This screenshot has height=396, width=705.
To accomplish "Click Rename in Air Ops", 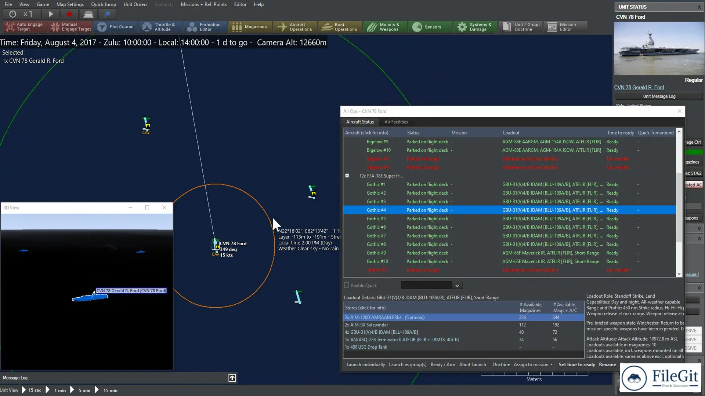I will [x=607, y=364].
